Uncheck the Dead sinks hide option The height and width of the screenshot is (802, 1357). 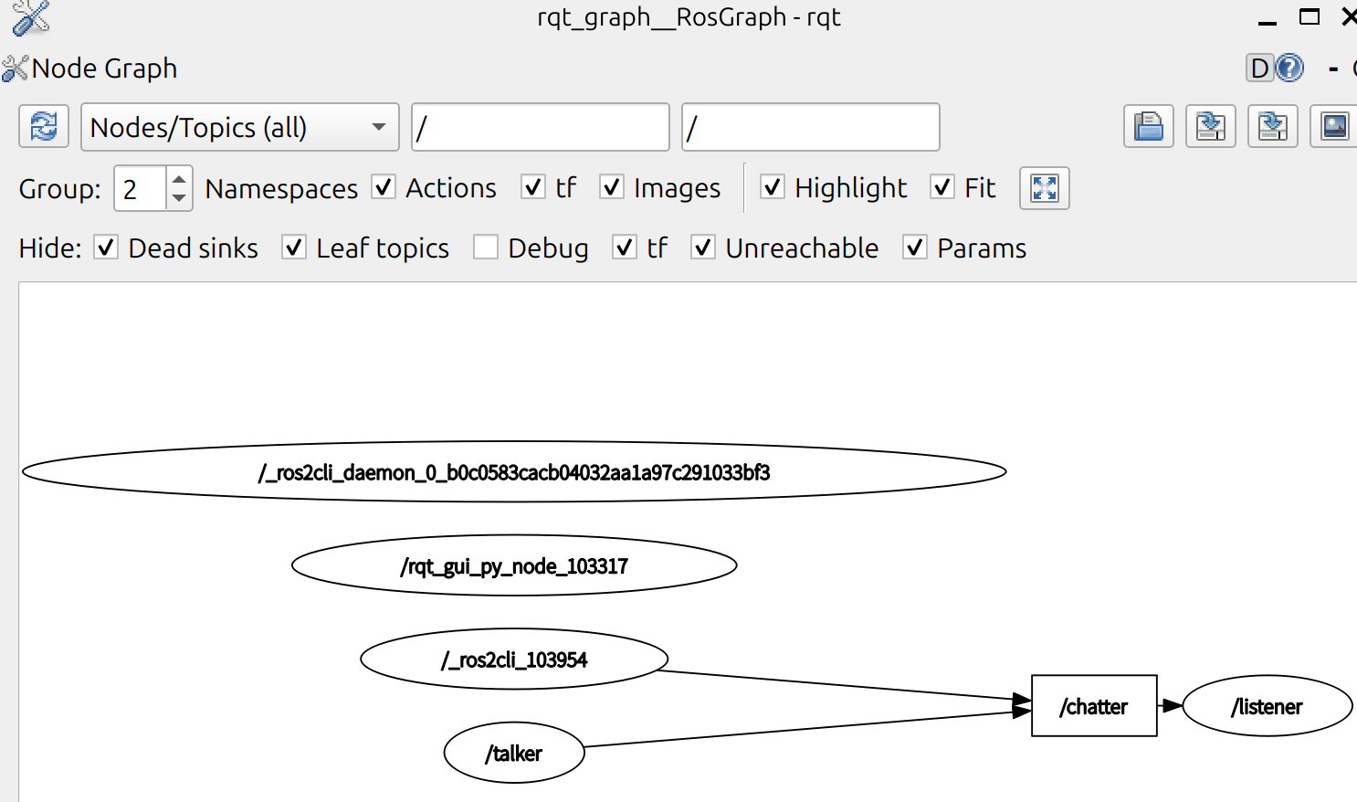click(x=105, y=248)
